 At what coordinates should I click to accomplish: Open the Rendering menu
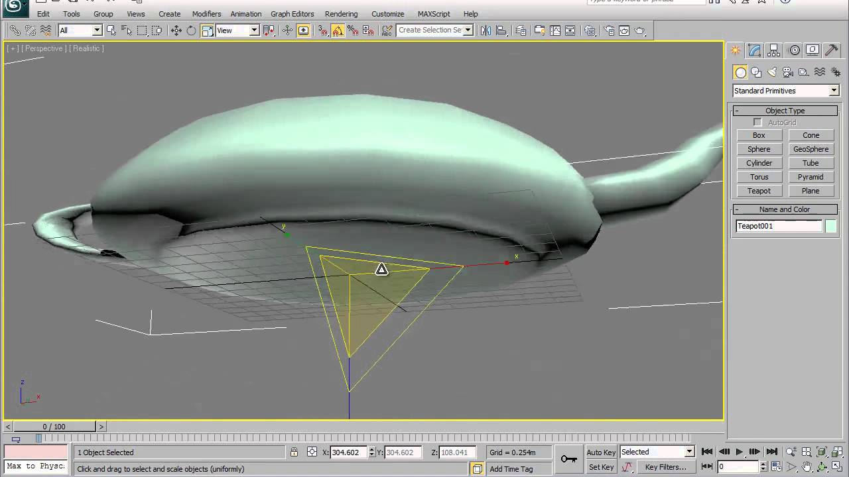(342, 14)
